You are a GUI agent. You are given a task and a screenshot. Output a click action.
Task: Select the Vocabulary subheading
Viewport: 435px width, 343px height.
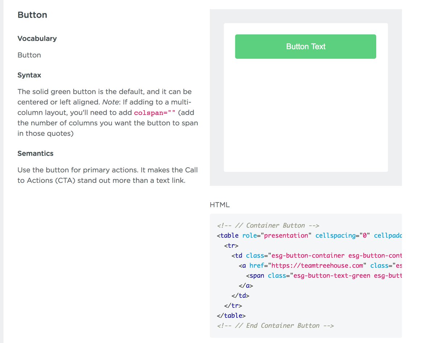[x=37, y=38]
